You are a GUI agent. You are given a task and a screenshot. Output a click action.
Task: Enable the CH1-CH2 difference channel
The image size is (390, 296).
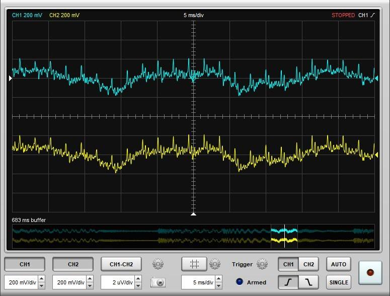121,264
